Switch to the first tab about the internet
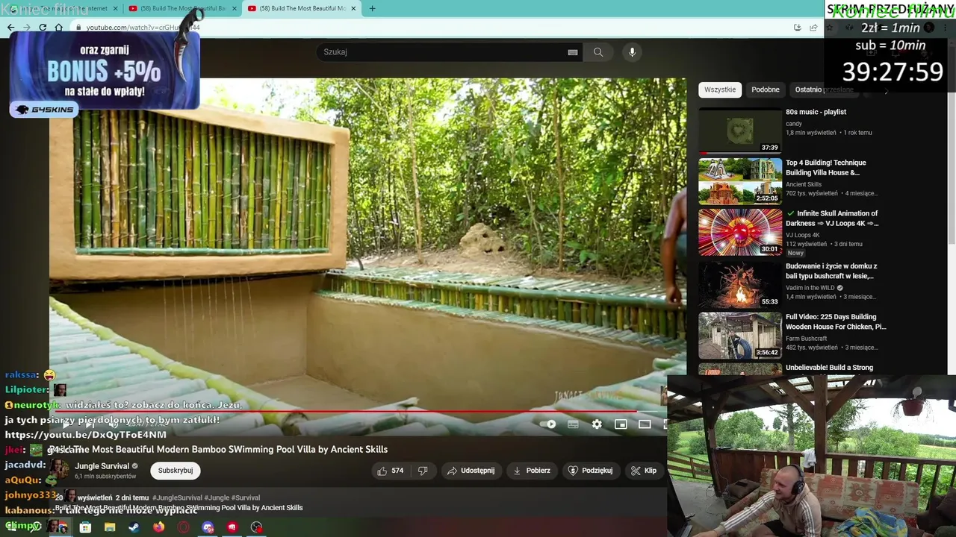 point(62,9)
